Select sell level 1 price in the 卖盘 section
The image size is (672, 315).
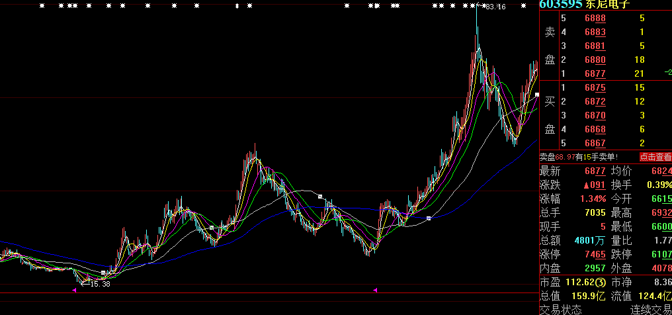point(595,73)
